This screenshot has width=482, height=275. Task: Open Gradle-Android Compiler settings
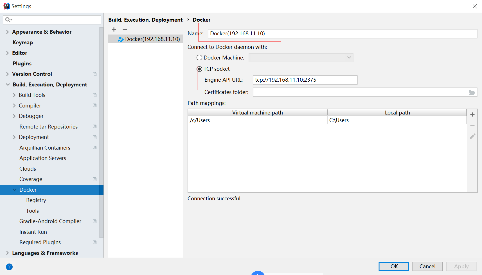point(50,221)
